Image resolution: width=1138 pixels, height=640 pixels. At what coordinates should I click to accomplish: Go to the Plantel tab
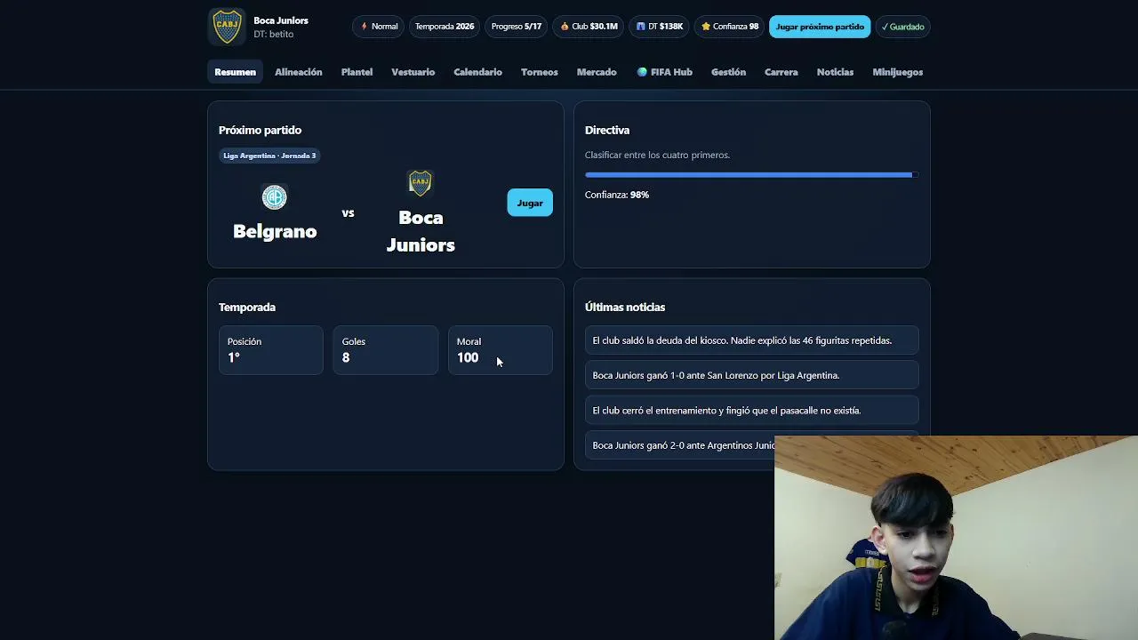point(357,72)
